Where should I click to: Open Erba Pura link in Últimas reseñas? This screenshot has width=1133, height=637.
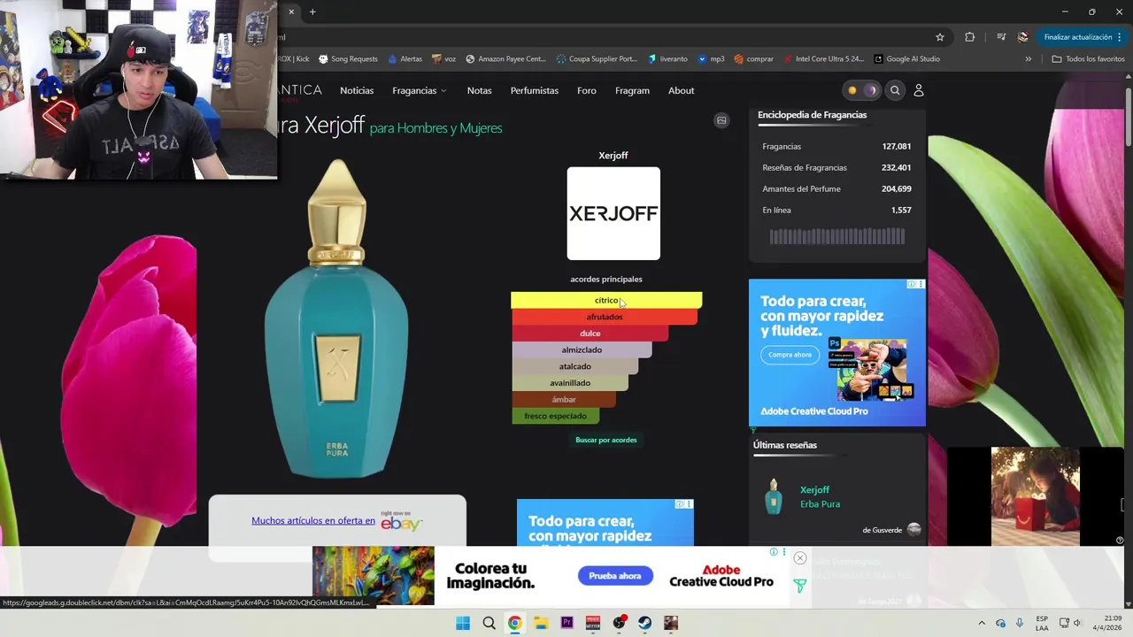point(820,504)
